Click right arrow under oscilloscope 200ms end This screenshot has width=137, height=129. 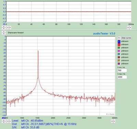coord(130,27)
